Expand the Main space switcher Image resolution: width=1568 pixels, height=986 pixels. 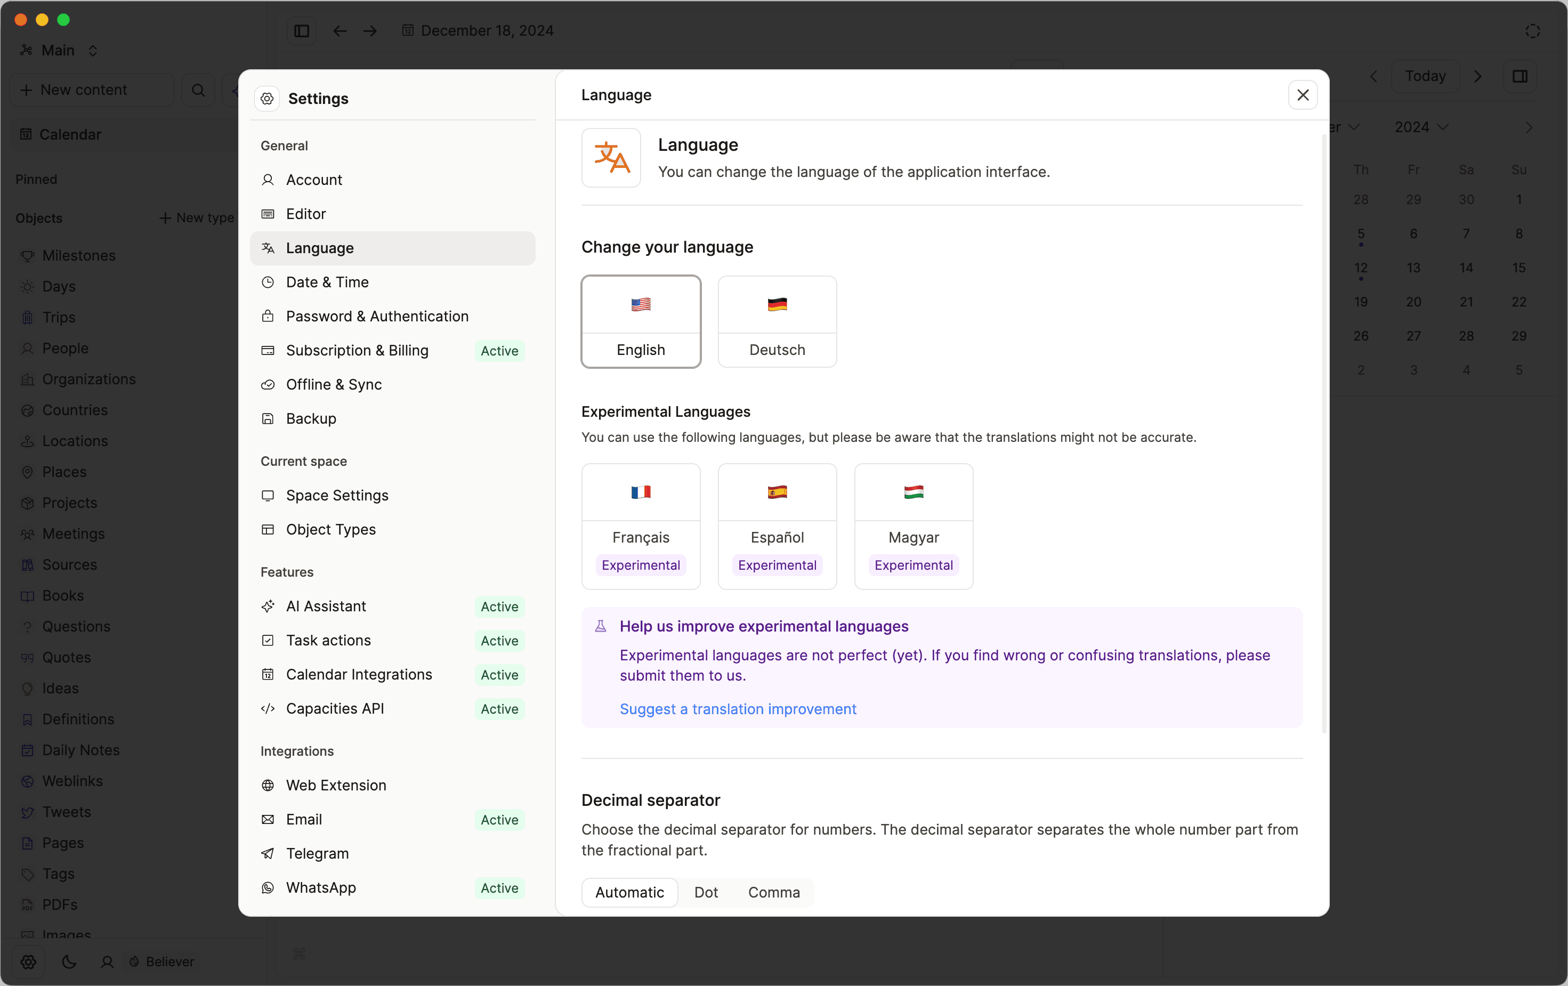click(x=59, y=50)
